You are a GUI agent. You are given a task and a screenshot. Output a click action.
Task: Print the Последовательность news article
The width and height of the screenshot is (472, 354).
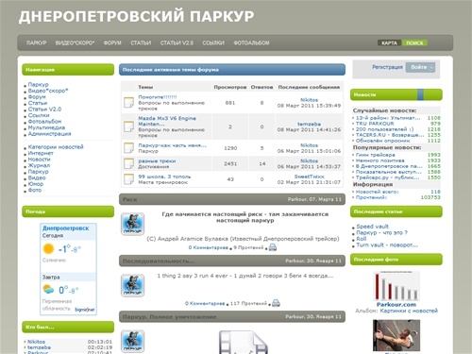276,303
